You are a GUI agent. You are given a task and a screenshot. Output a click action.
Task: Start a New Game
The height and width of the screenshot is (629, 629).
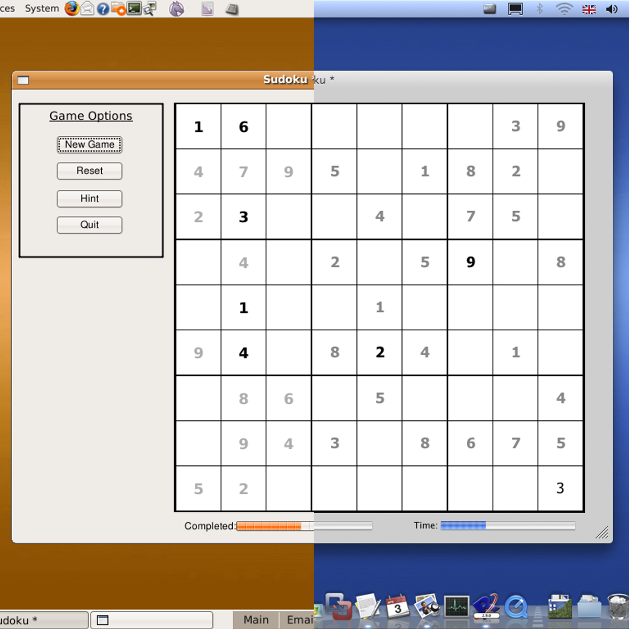pos(90,145)
